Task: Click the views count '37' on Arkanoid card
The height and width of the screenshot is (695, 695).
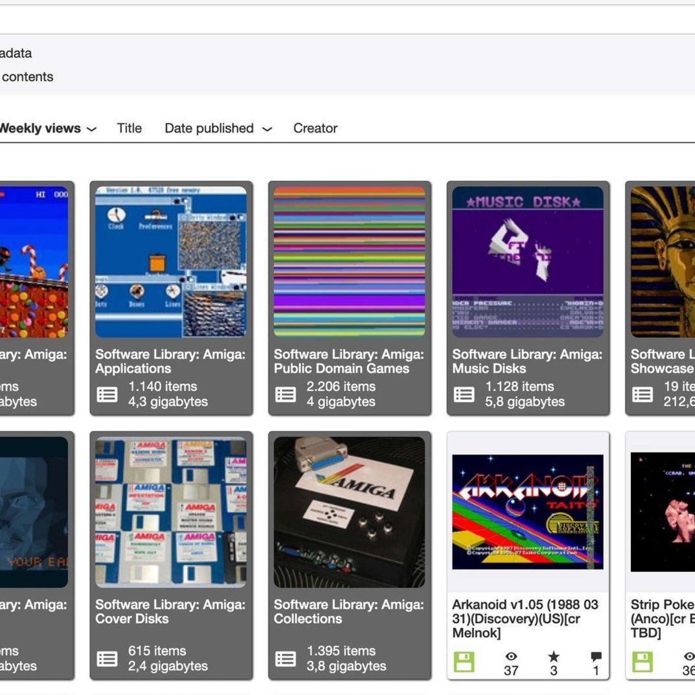Action: pyautogui.click(x=511, y=671)
